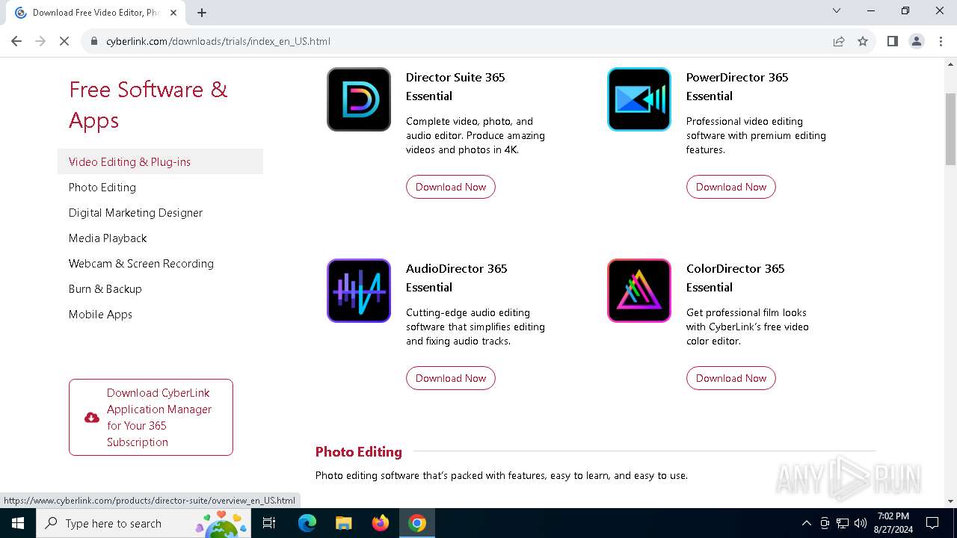Viewport: 957px width, 538px height.
Task: Open Task View on the taskbar
Action: point(269,523)
